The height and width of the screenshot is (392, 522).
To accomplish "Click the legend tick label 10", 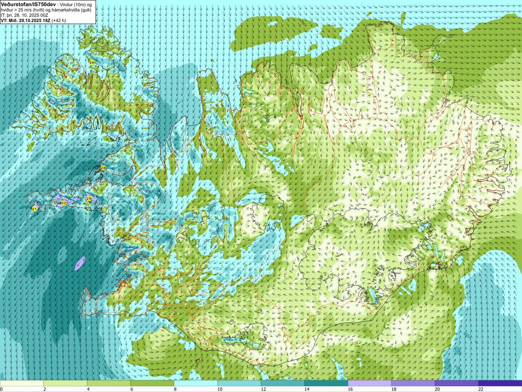I will [x=220, y=389].
